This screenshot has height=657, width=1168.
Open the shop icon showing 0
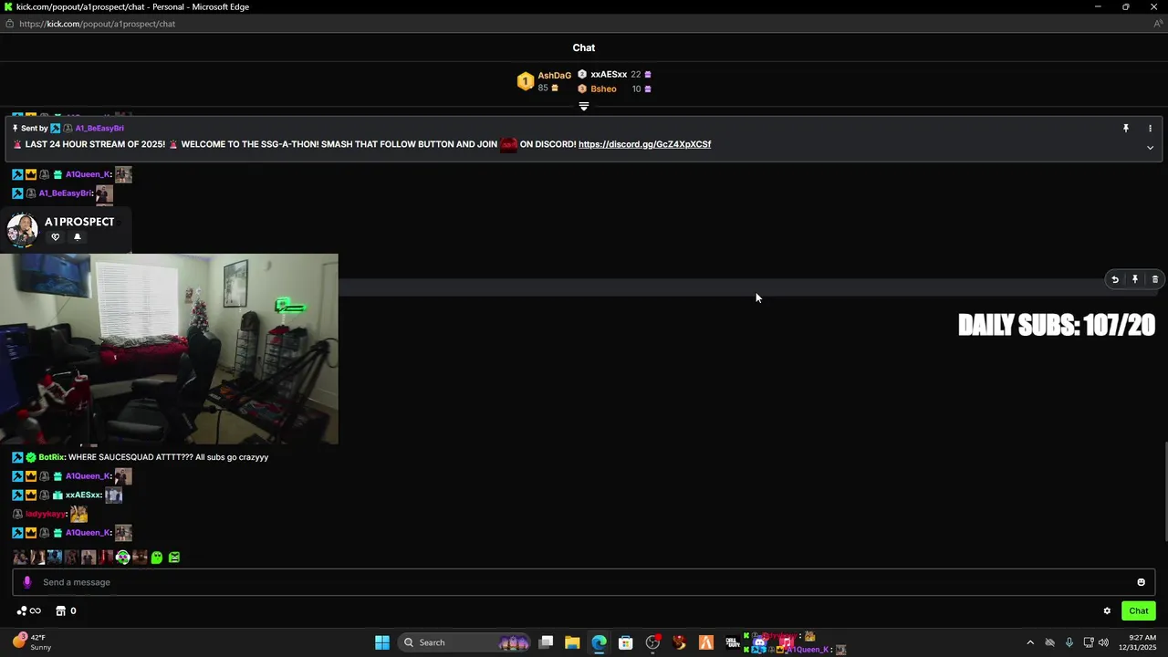pyautogui.click(x=66, y=611)
